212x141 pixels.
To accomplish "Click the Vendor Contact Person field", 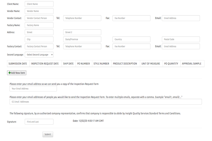I will (39, 18).
